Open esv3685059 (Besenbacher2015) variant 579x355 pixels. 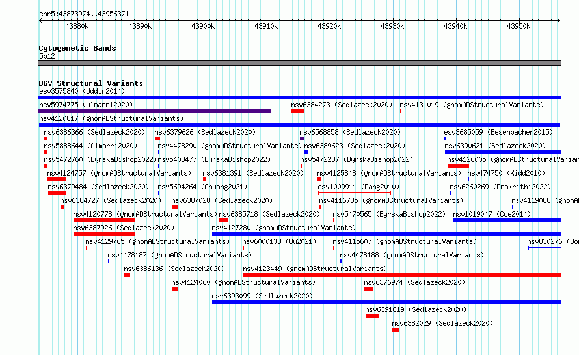pos(498,132)
